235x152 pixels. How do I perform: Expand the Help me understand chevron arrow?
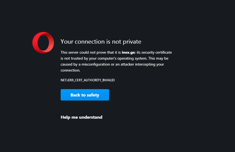pyautogui.click(x=58, y=117)
